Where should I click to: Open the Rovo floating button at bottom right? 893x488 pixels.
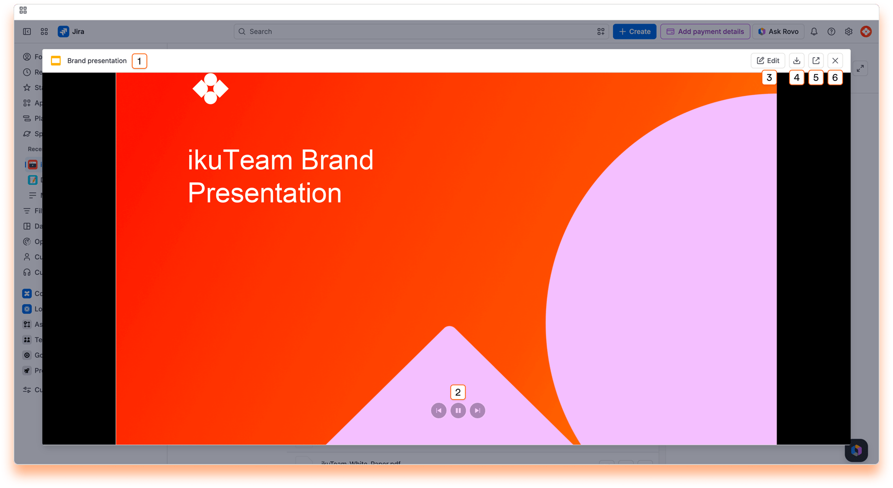point(856,450)
